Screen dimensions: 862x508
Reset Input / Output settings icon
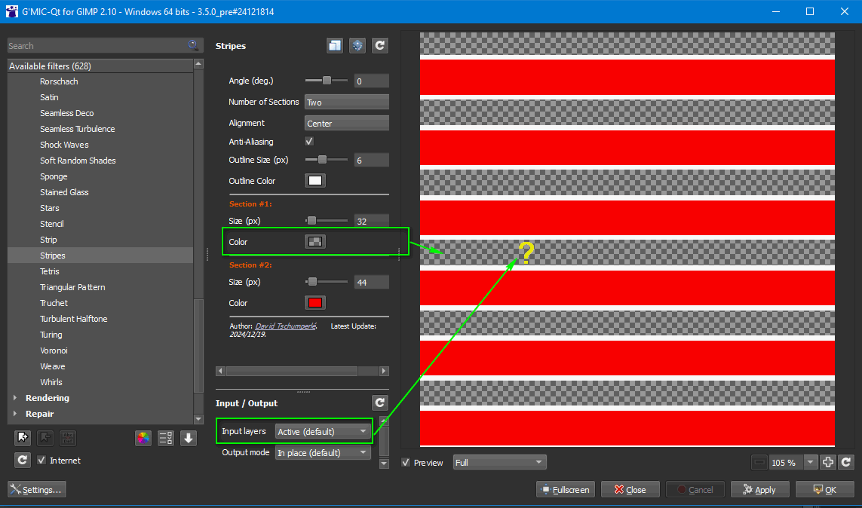point(380,403)
